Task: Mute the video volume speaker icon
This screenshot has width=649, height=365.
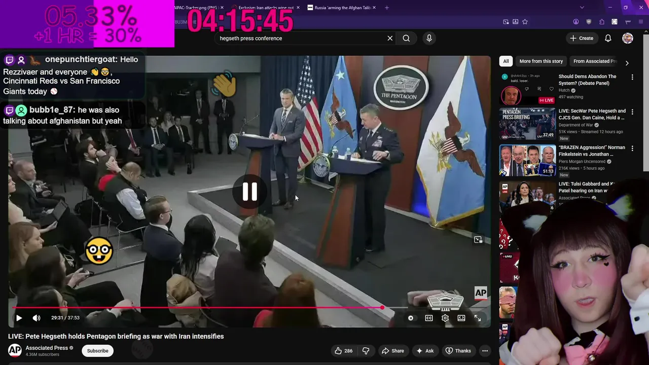Action: (x=37, y=318)
